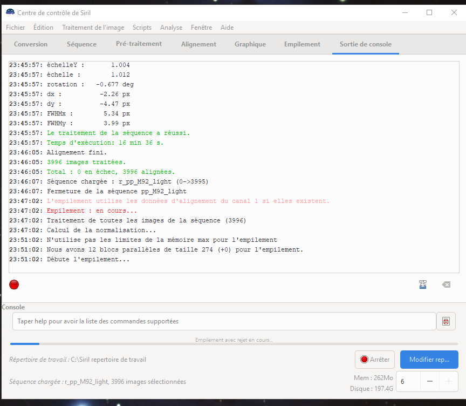The width and height of the screenshot is (466, 406).
Task: Click log line 'Le traitement de la séquence a réussi.'
Action: pyautogui.click(x=118, y=133)
